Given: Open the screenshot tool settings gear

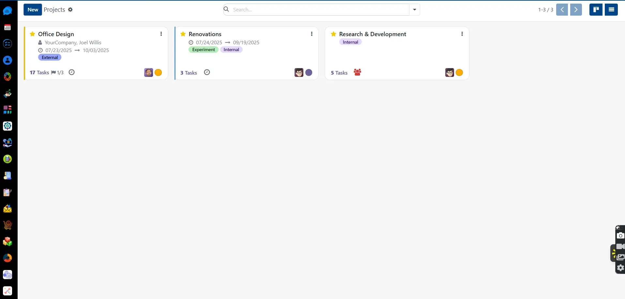Looking at the screenshot, I should [x=620, y=268].
